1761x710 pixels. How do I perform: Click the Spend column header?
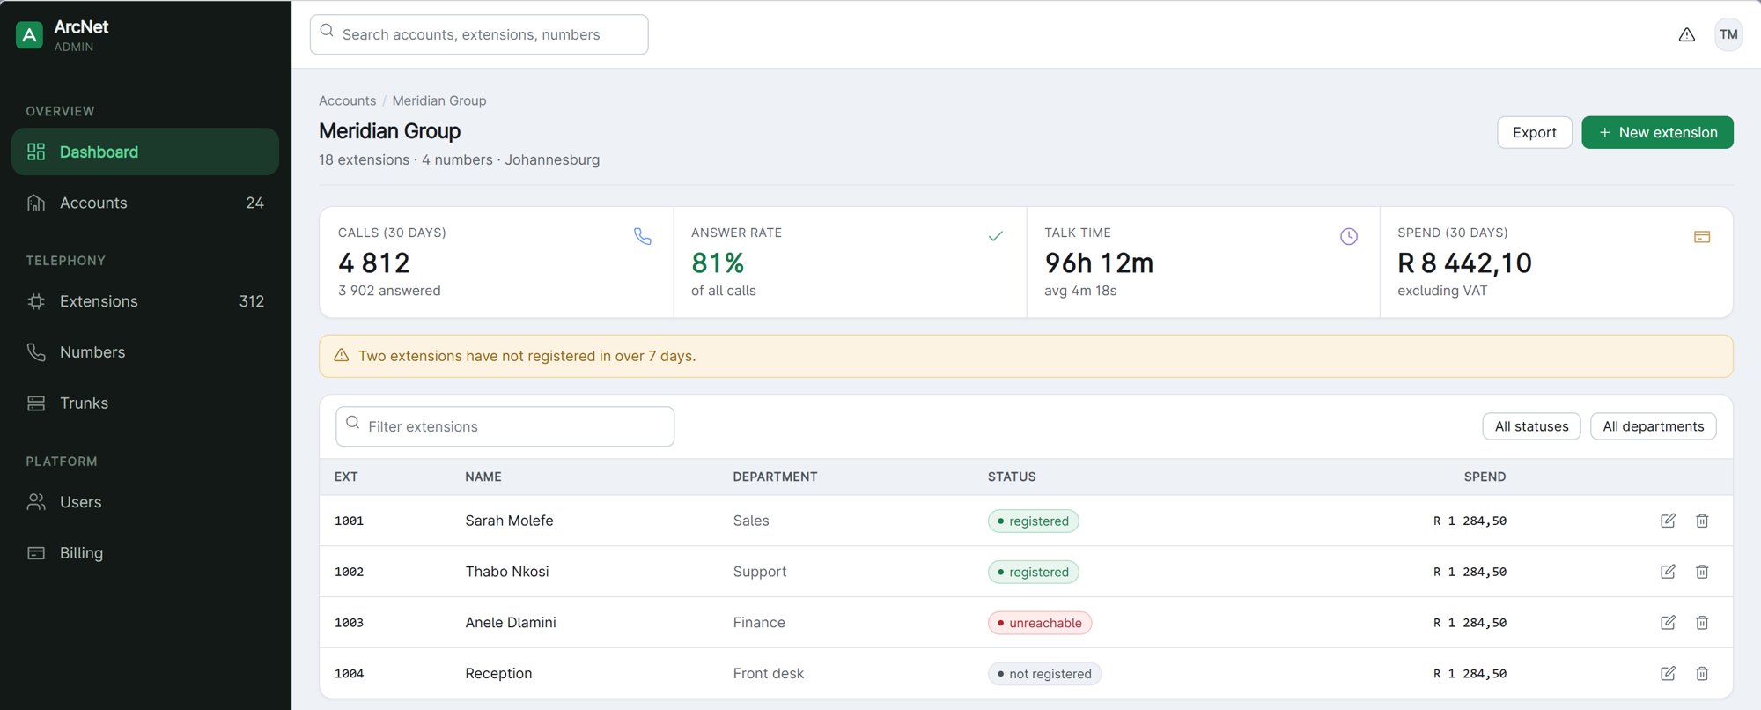point(1485,477)
